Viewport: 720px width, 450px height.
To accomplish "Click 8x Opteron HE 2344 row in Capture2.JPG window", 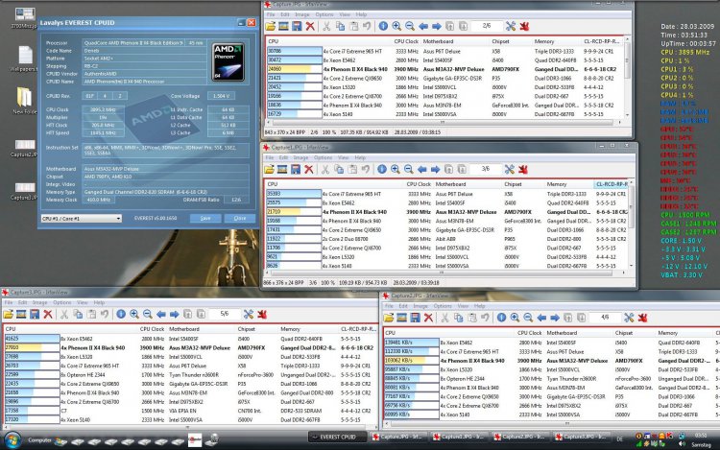I will click(x=551, y=379).
